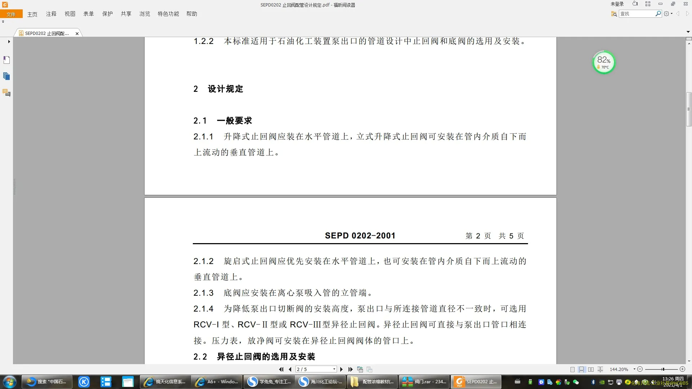Click the NVIDIA tray icon
Viewport: 692px width, 389px height.
click(602, 382)
